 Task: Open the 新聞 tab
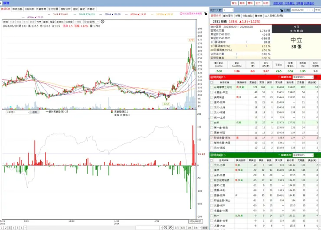point(238,16)
